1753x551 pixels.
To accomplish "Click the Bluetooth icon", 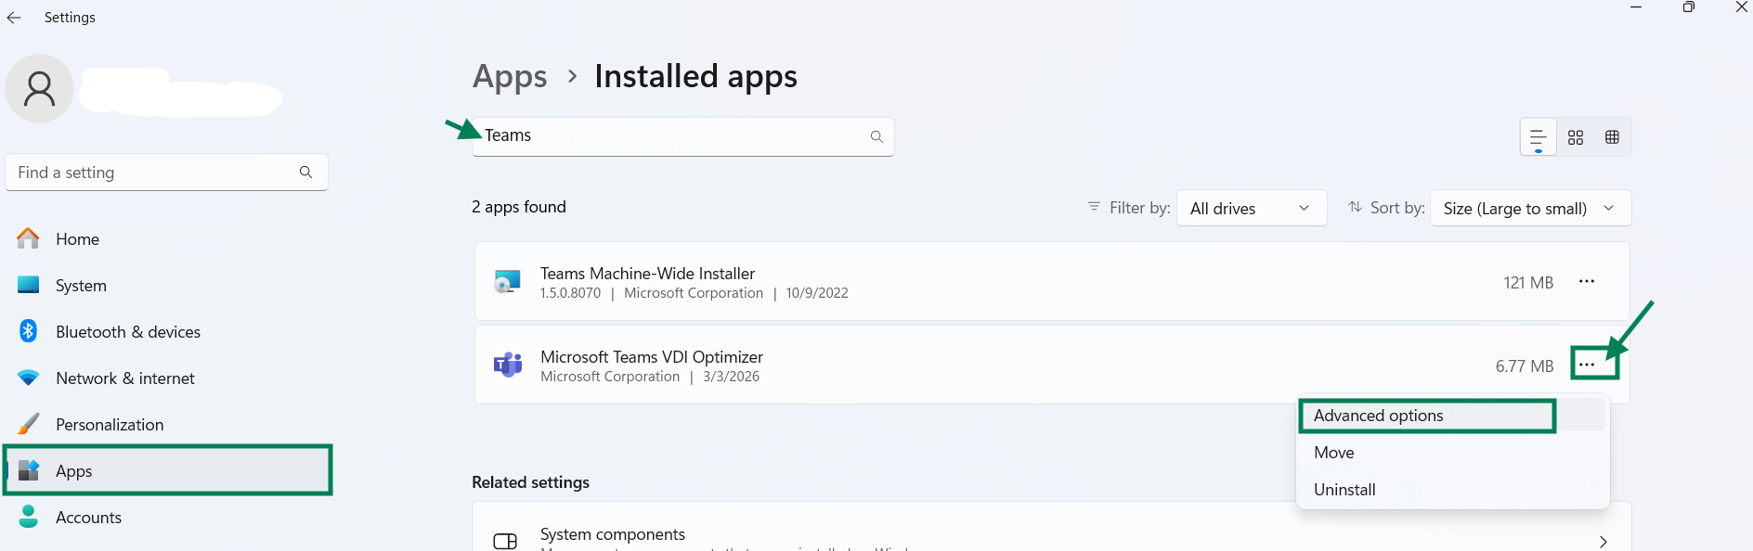I will tap(29, 331).
